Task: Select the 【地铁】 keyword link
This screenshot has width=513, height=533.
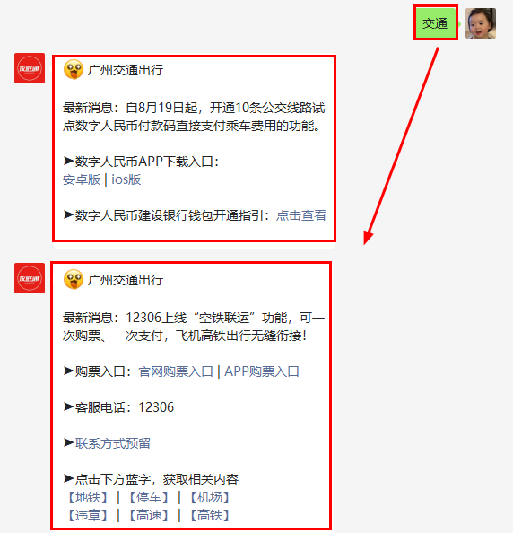Action: pos(88,497)
